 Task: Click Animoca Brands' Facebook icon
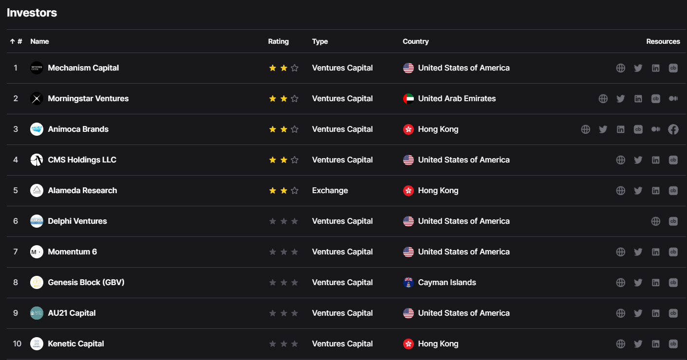pos(673,129)
